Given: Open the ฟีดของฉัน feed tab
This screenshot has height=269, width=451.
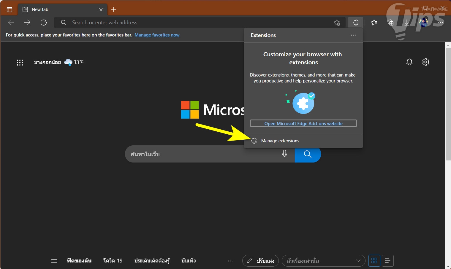Looking at the screenshot, I should pyautogui.click(x=79, y=261).
